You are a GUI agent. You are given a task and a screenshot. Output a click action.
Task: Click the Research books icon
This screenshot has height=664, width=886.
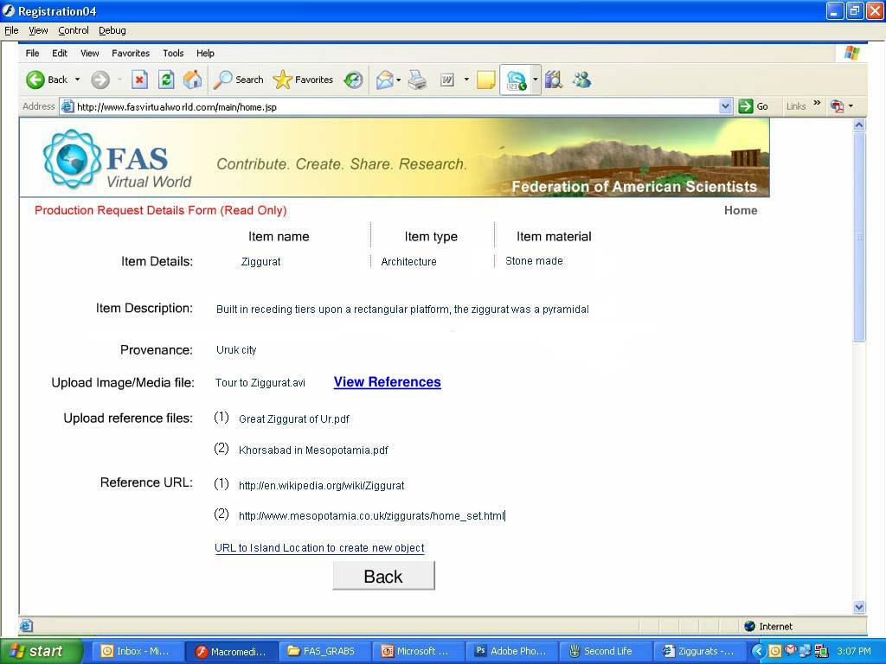click(554, 80)
